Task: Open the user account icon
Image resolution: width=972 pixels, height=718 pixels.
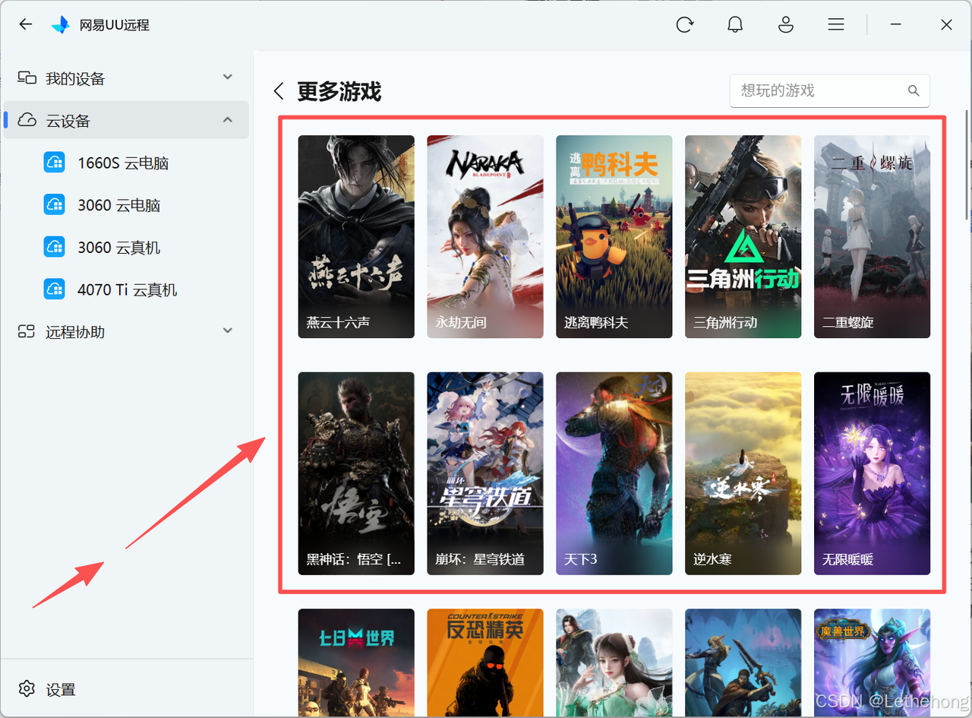Action: click(x=786, y=25)
